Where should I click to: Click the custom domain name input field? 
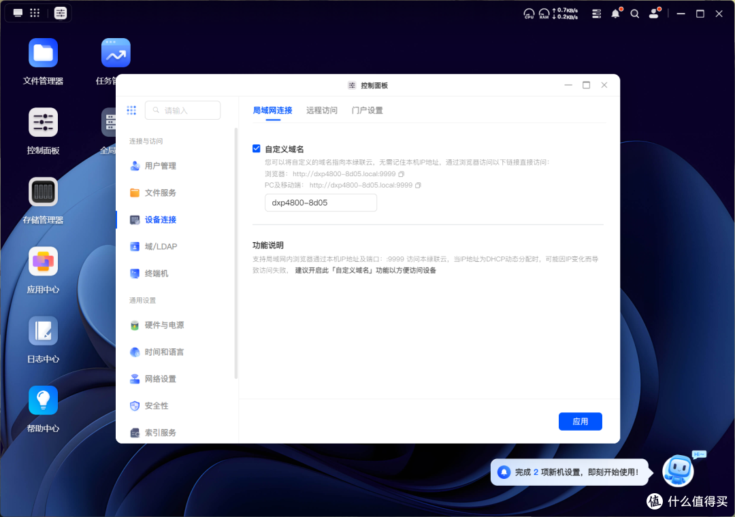(321, 203)
